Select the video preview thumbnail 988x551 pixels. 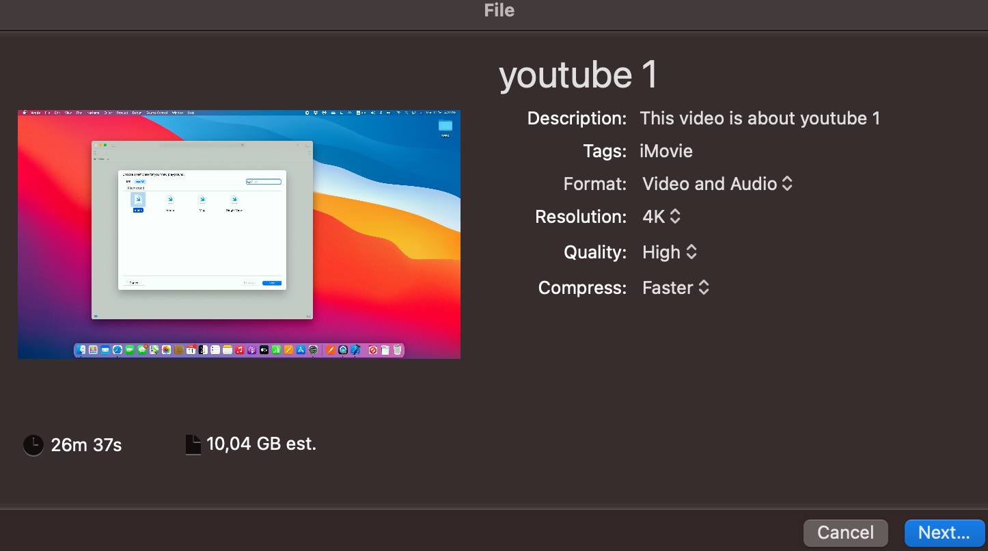pyautogui.click(x=239, y=234)
